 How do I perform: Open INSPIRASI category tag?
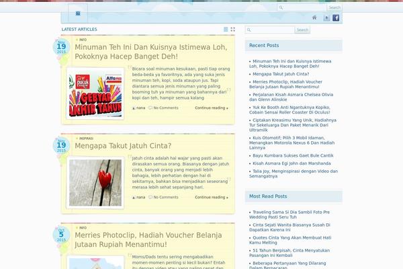tap(86, 139)
